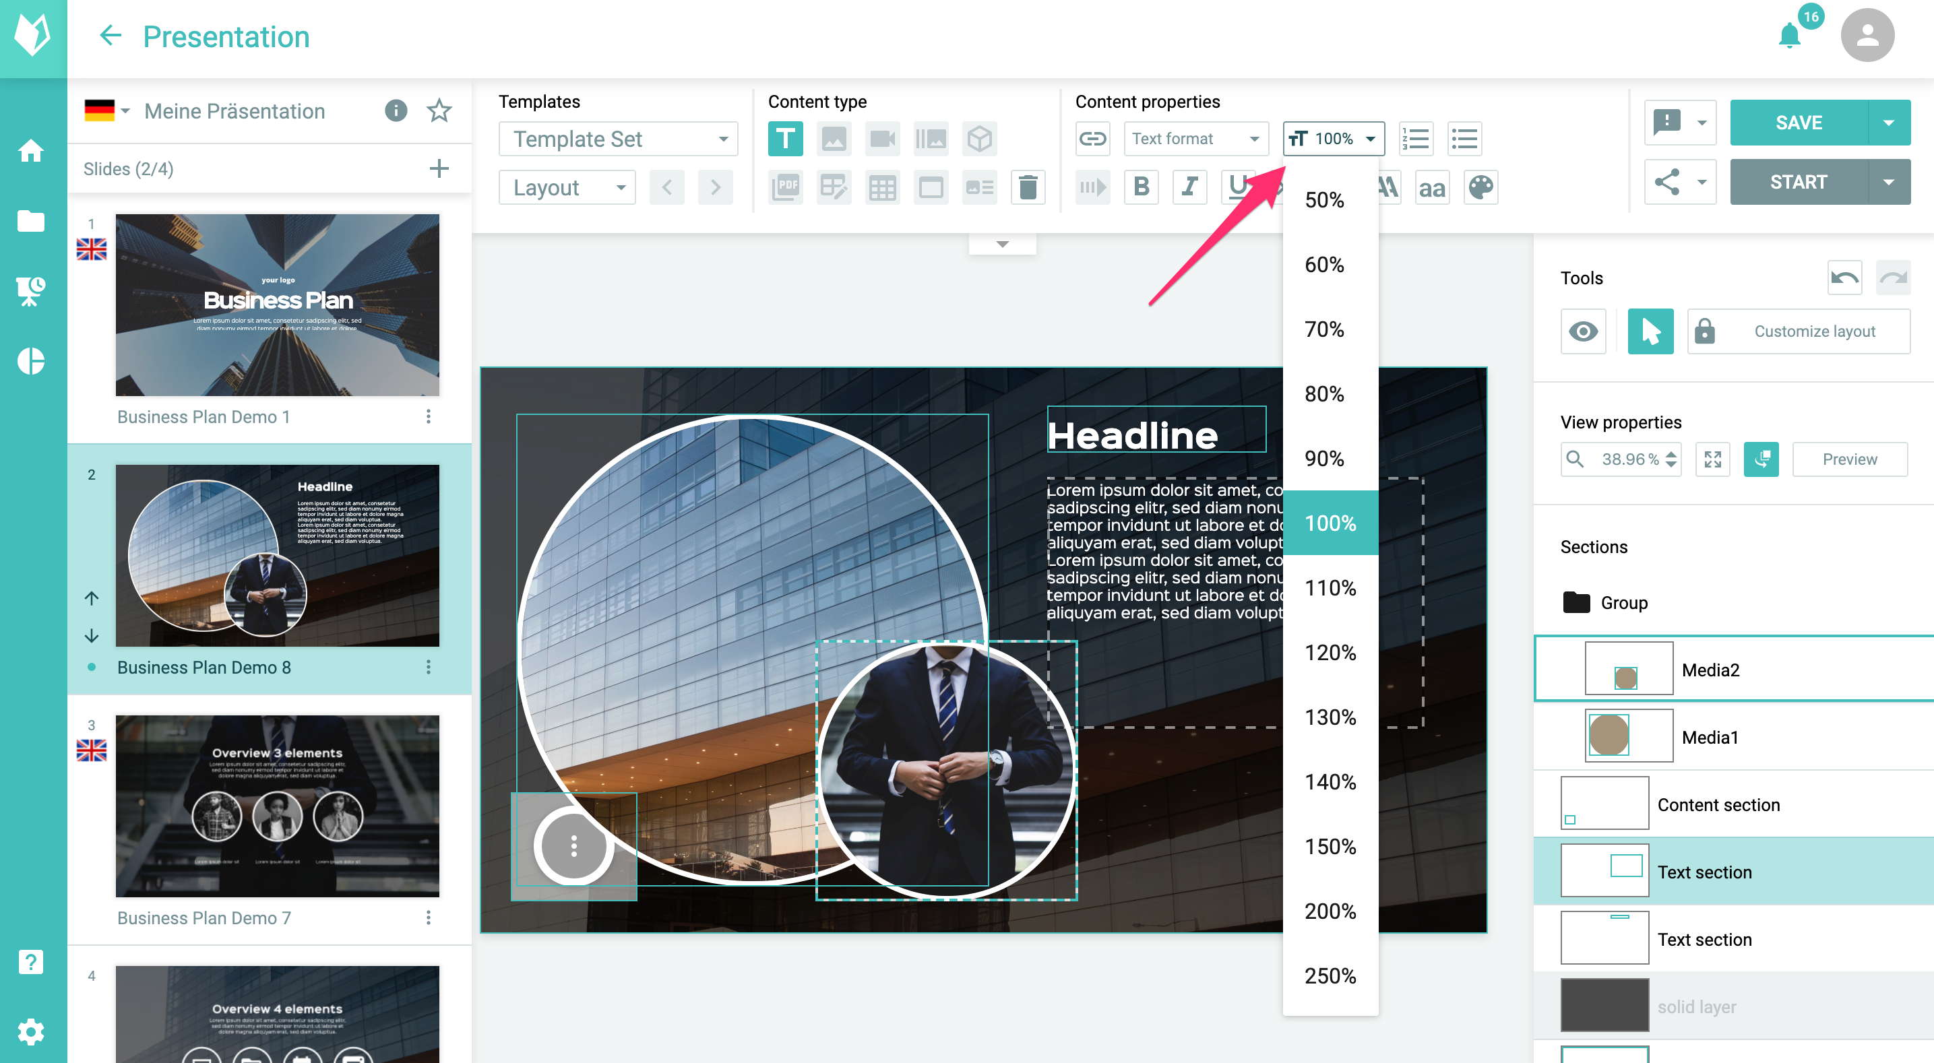Collapse the toolbar with the small arrow
Image resolution: width=1934 pixels, height=1063 pixels.
tap(1002, 244)
